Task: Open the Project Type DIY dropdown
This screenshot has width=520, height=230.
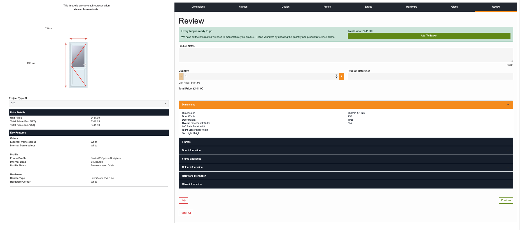Action: 88,104
